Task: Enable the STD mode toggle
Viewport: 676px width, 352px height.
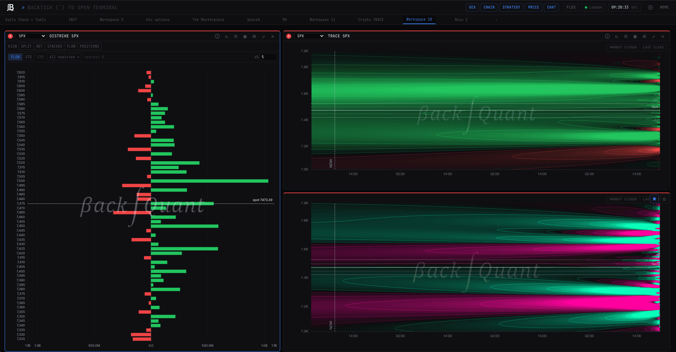Action: tap(28, 57)
